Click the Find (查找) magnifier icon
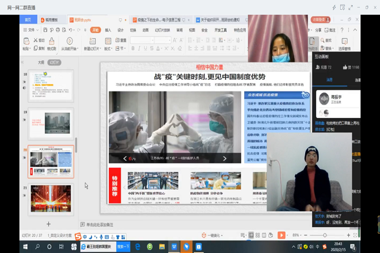380x253 pixels. (x=322, y=40)
